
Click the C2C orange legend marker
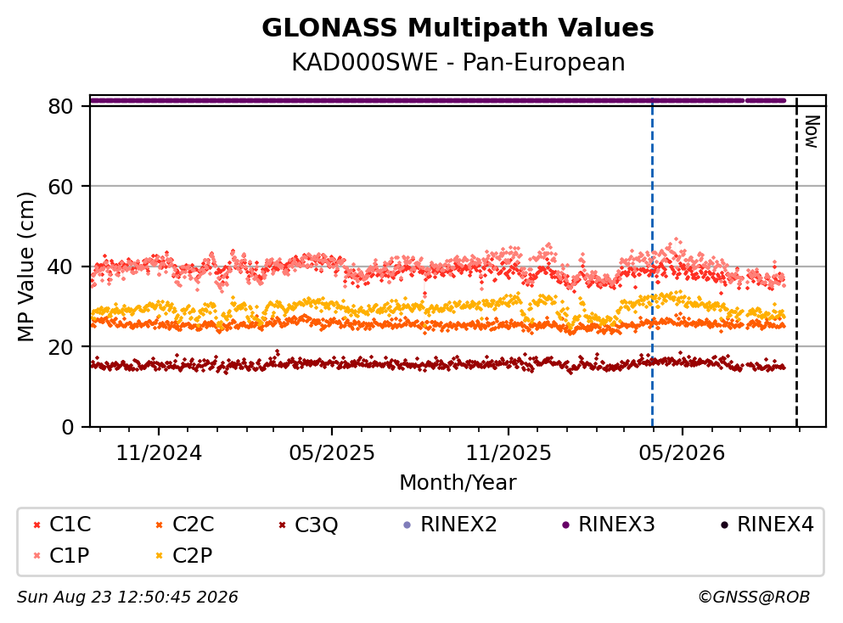[x=159, y=525]
